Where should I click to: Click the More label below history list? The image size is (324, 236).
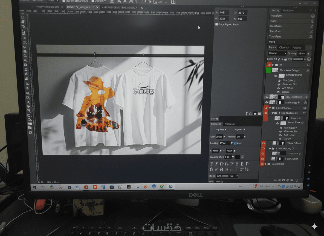tap(272, 42)
